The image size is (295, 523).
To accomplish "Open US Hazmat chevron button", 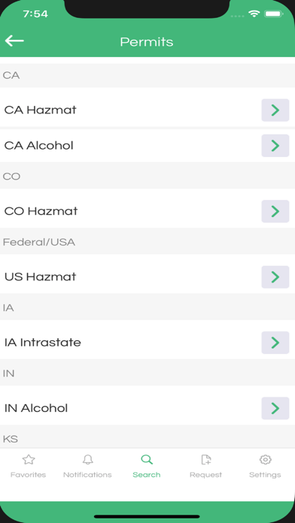I will tap(275, 277).
